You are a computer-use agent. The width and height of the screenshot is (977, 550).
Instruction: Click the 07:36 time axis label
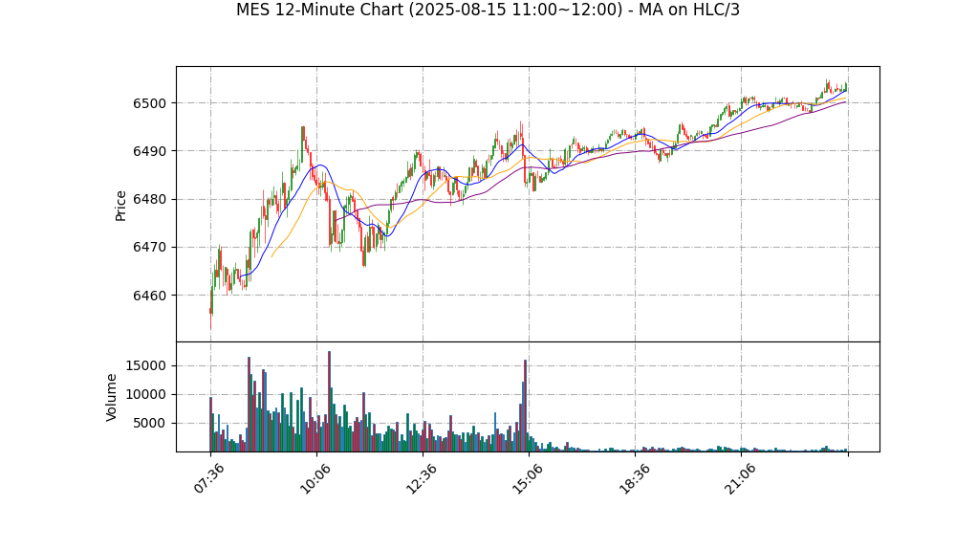pyautogui.click(x=209, y=478)
